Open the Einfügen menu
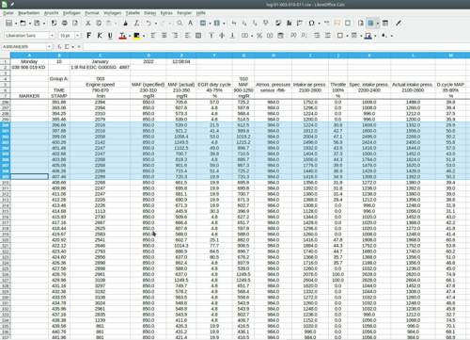Image resolution: width=470 pixels, height=340 pixels. pyautogui.click(x=71, y=13)
